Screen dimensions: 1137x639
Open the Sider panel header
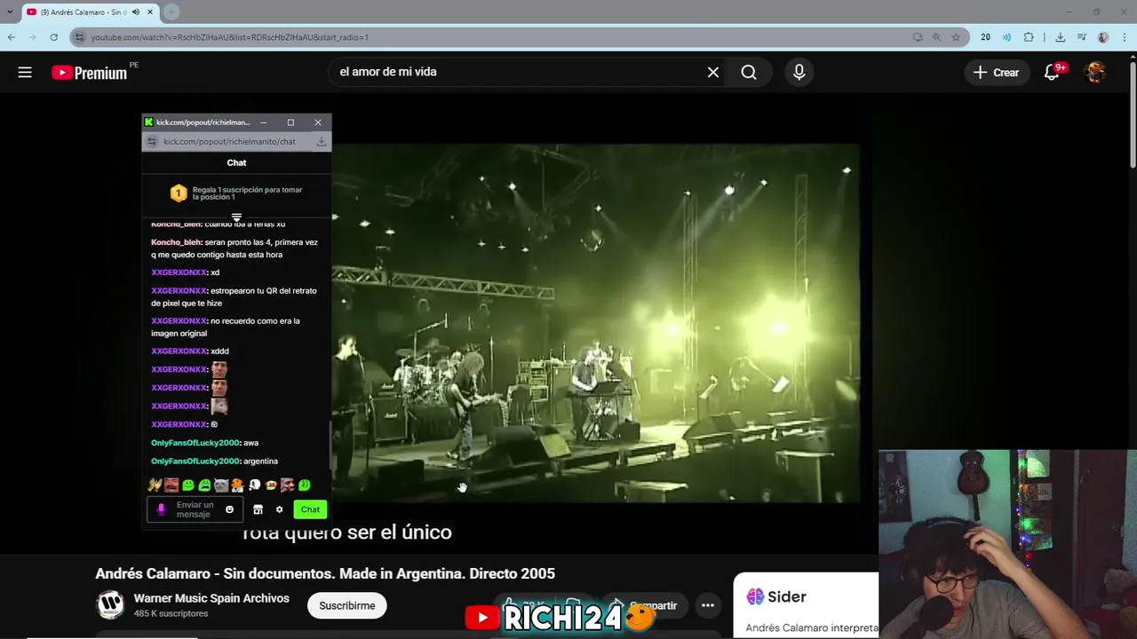(776, 596)
